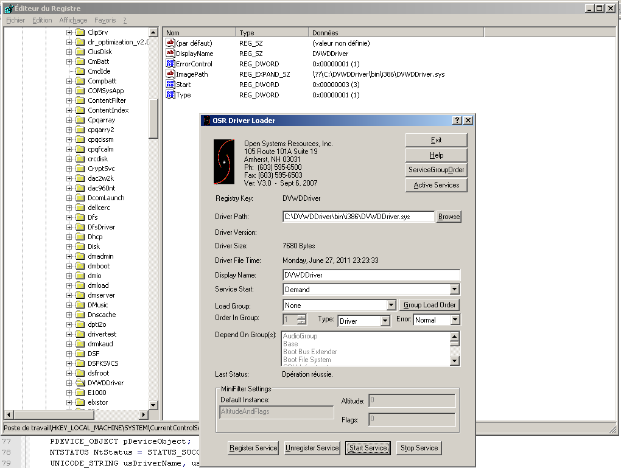Click the Disk folder icon
The height and width of the screenshot is (468, 621).
[80, 246]
